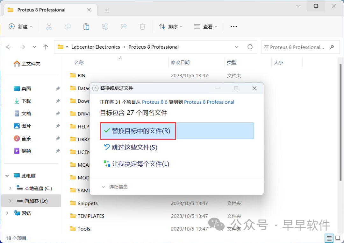Open the see-more ellipsis menu
Viewport: 344px width, 243px height.
pyautogui.click(x=233, y=26)
